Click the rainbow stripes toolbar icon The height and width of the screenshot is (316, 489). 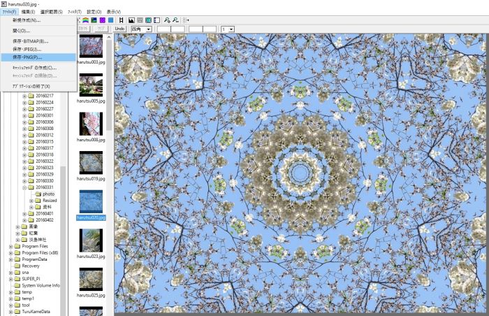(85, 20)
